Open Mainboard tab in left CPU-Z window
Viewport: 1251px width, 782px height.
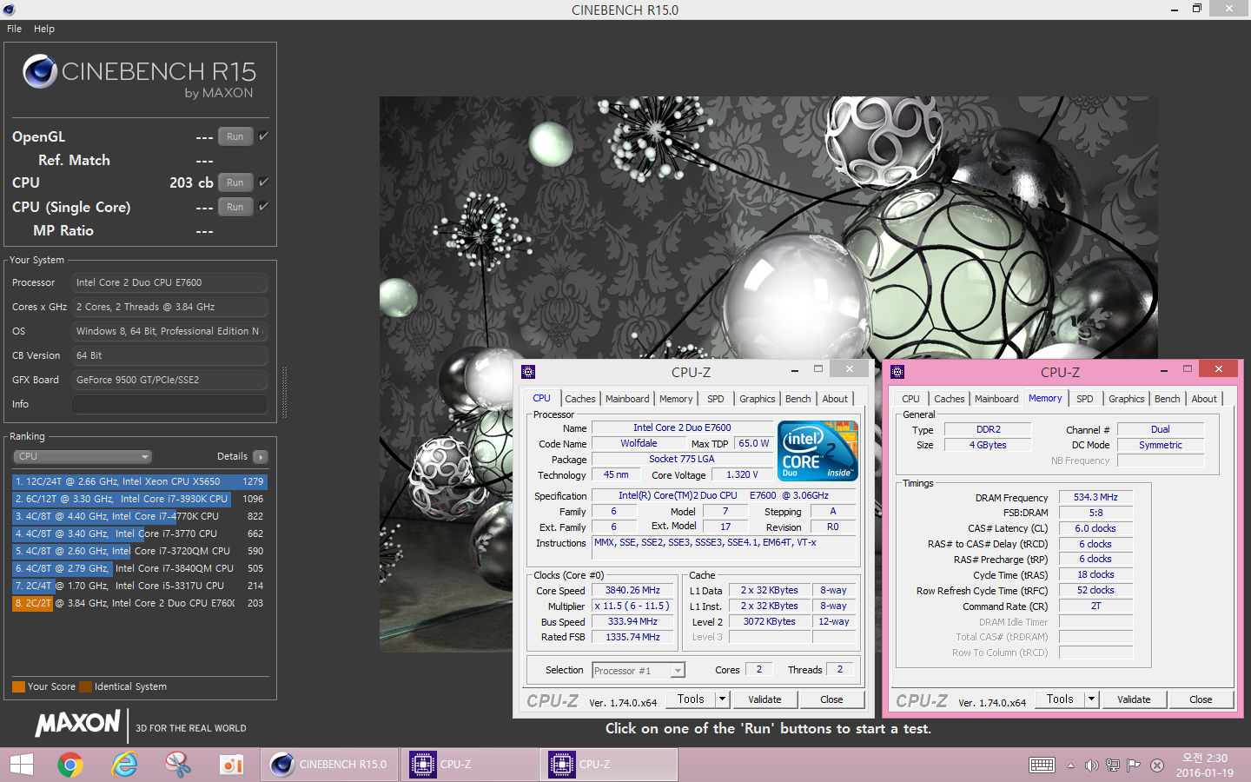point(627,399)
